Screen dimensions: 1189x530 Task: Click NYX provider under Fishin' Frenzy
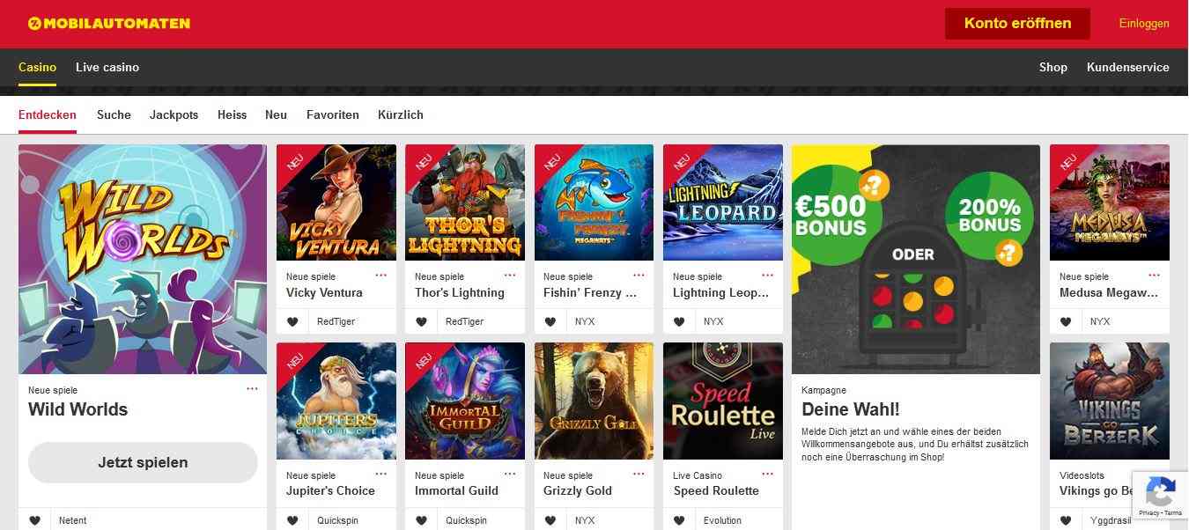(x=585, y=321)
